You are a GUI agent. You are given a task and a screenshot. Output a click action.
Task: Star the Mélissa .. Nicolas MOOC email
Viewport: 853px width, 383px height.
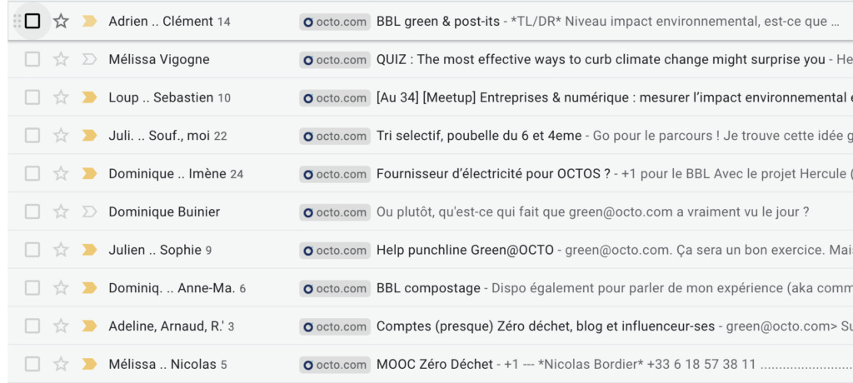[x=61, y=365]
